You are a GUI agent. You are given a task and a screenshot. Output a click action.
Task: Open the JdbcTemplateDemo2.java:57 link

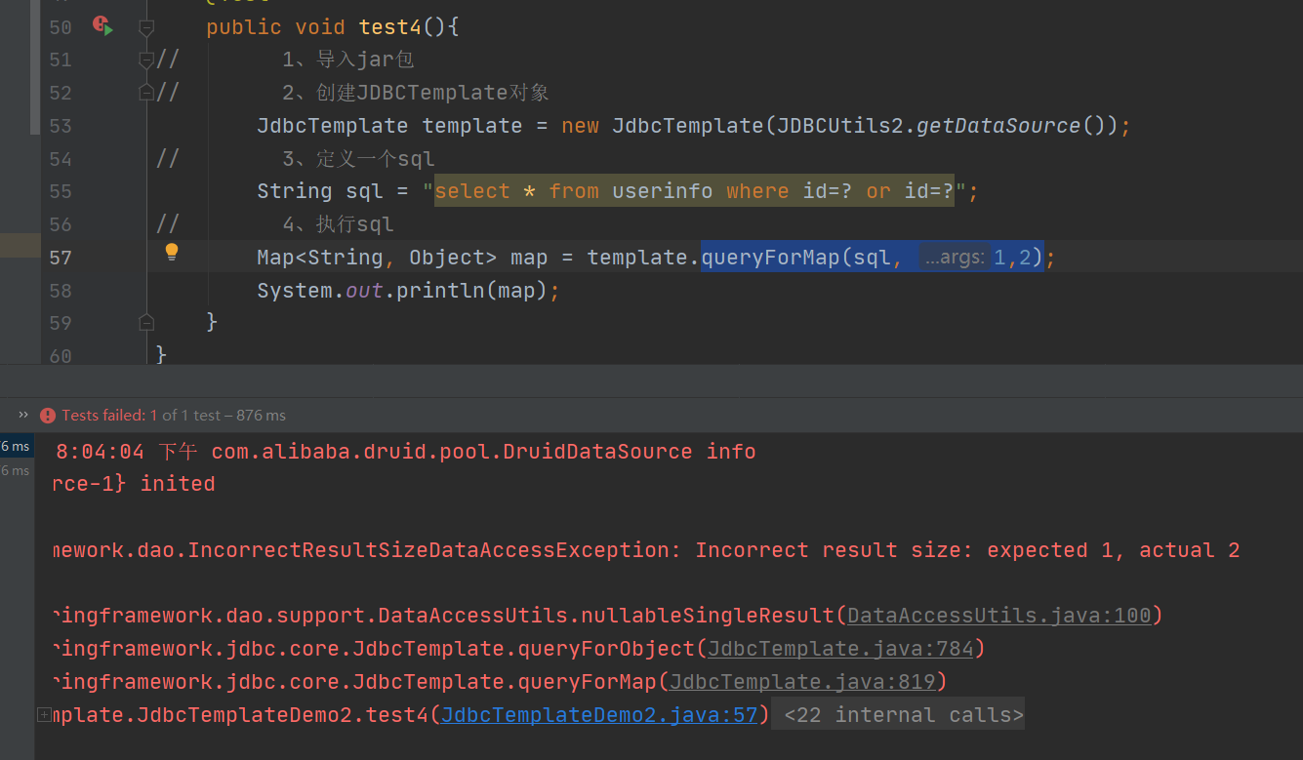click(x=599, y=715)
